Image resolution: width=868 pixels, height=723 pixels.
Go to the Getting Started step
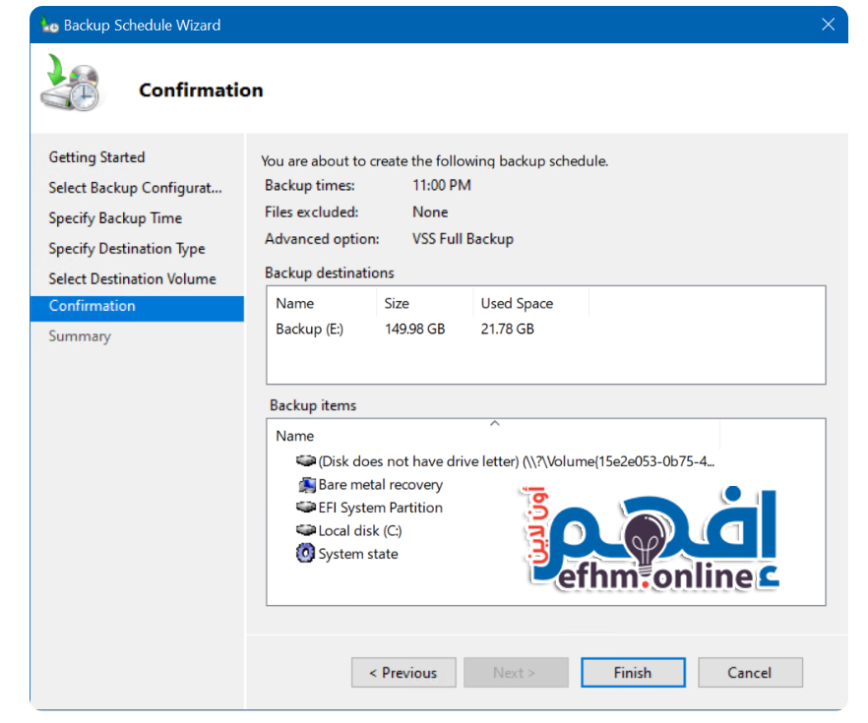pos(96,157)
